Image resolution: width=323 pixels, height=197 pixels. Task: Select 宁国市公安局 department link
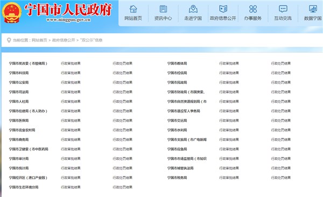click(x=19, y=82)
